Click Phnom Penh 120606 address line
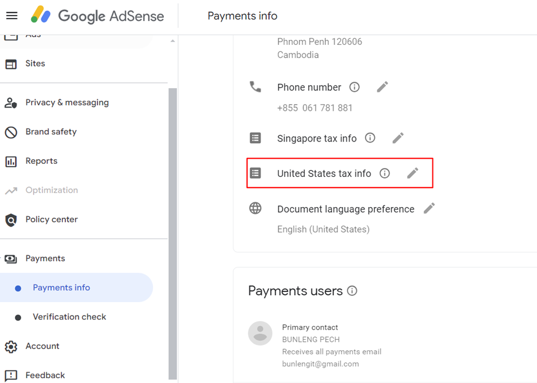The image size is (537, 383). click(319, 42)
